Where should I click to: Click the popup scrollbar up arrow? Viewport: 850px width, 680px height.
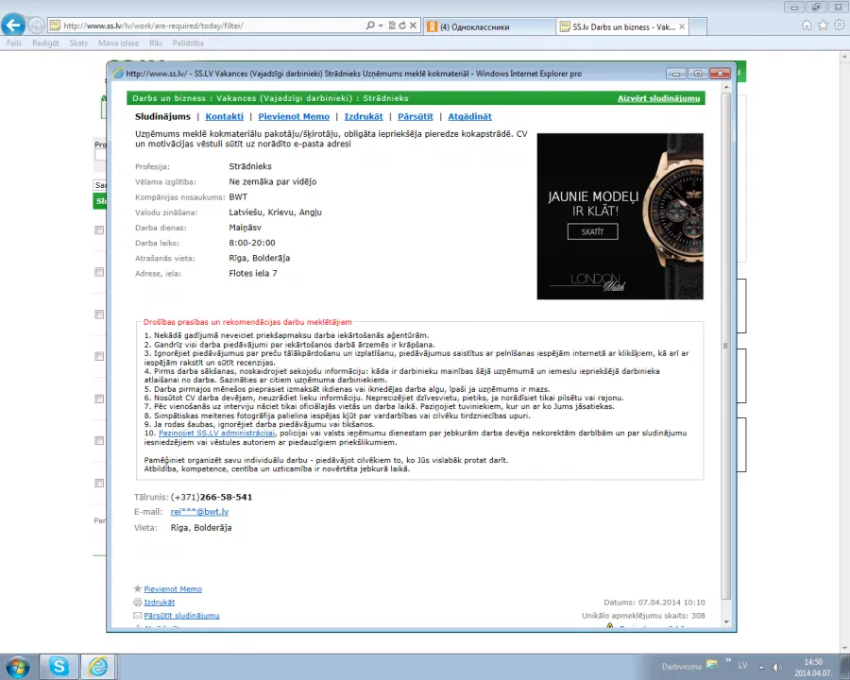pyautogui.click(x=726, y=87)
